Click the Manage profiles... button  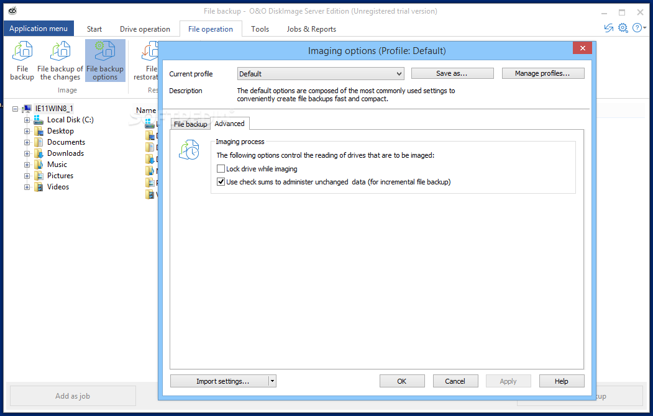(542, 73)
